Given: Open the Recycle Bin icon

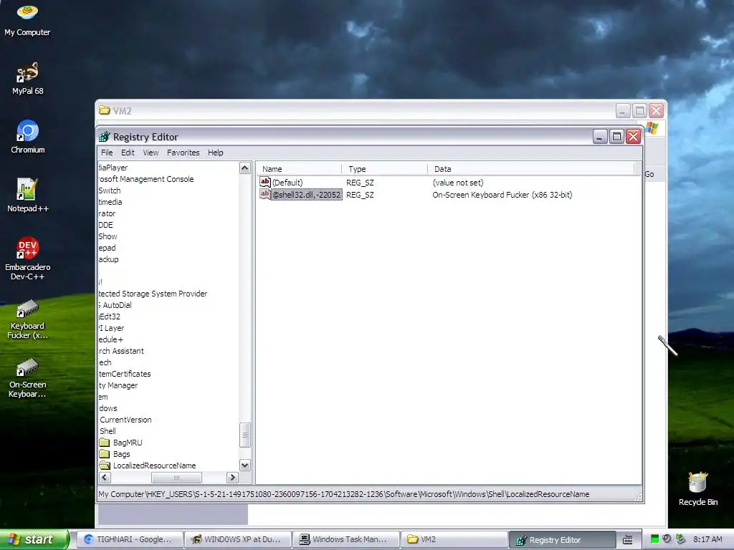Looking at the screenshot, I should tap(698, 488).
